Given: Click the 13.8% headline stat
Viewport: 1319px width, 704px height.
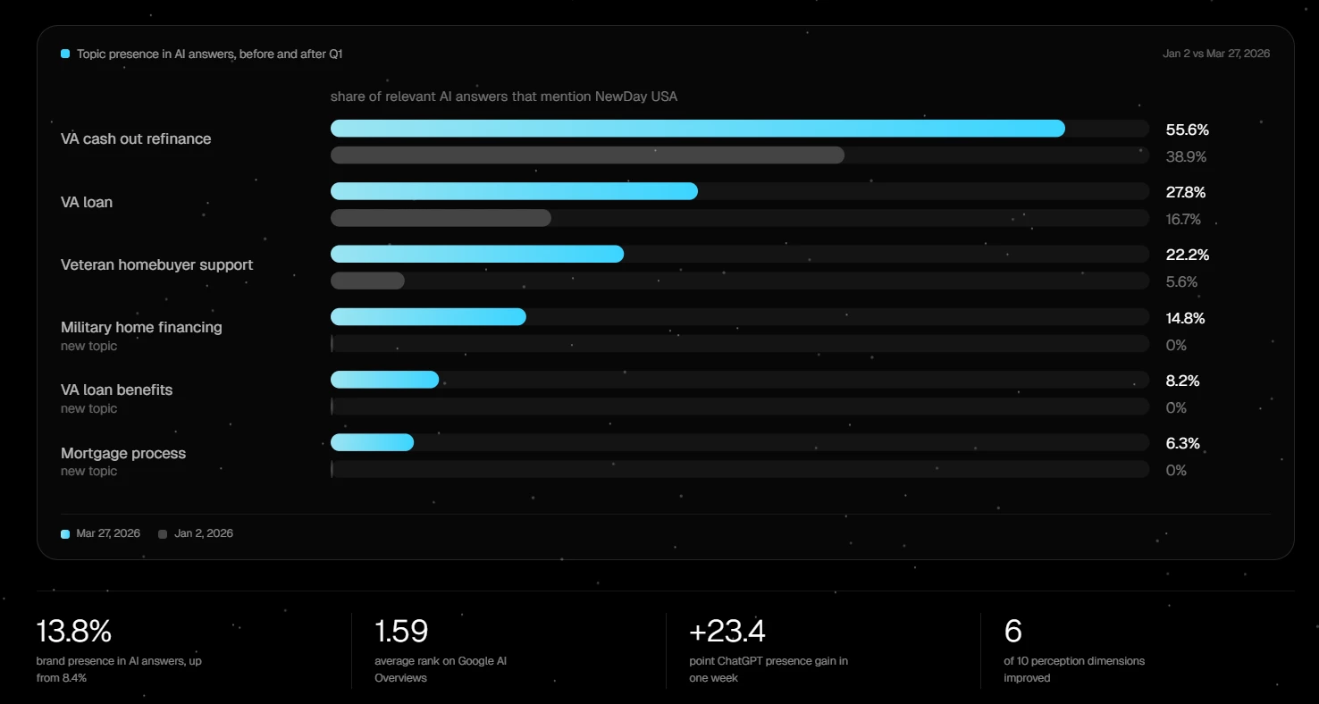Looking at the screenshot, I should pyautogui.click(x=74, y=632).
